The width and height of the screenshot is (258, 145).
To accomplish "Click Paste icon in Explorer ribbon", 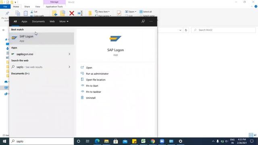I will click(x=25, y=13).
